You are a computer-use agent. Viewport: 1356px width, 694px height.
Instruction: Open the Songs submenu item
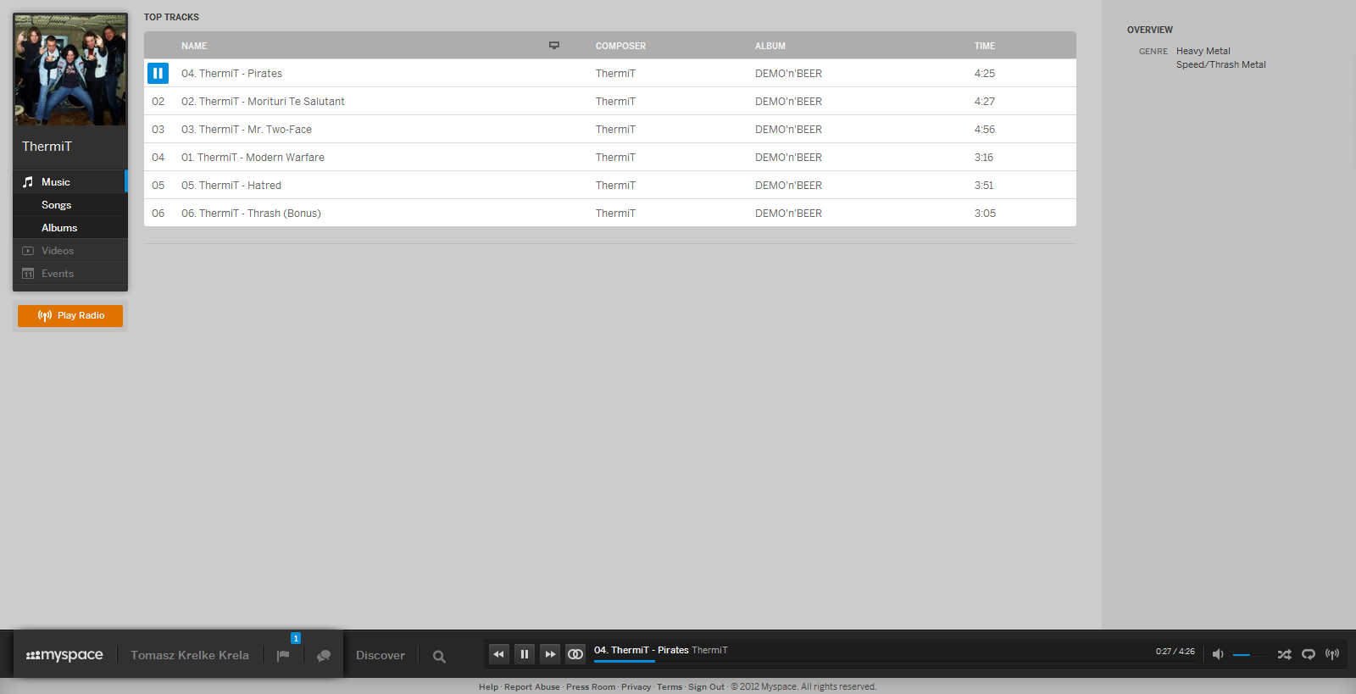(70, 204)
